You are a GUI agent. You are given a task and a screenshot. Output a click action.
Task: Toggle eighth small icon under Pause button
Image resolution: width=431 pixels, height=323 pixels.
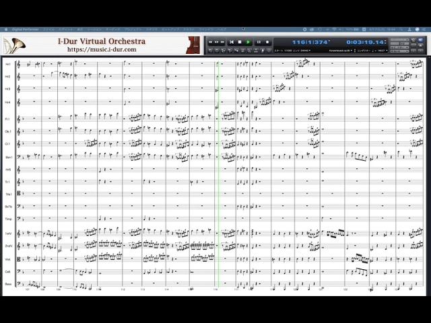(x=256, y=50)
